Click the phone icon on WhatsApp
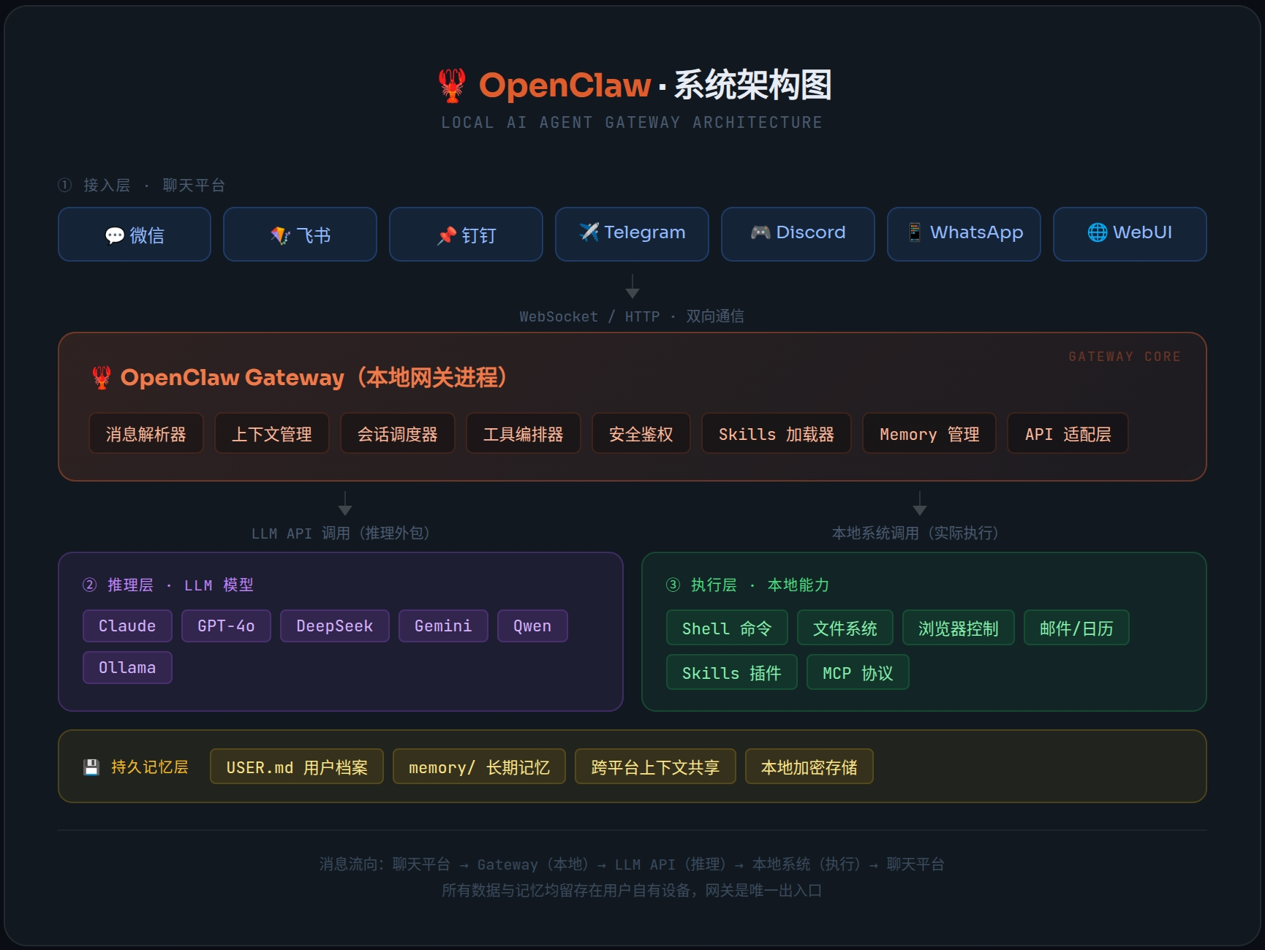This screenshot has height=950, width=1265. (x=915, y=232)
